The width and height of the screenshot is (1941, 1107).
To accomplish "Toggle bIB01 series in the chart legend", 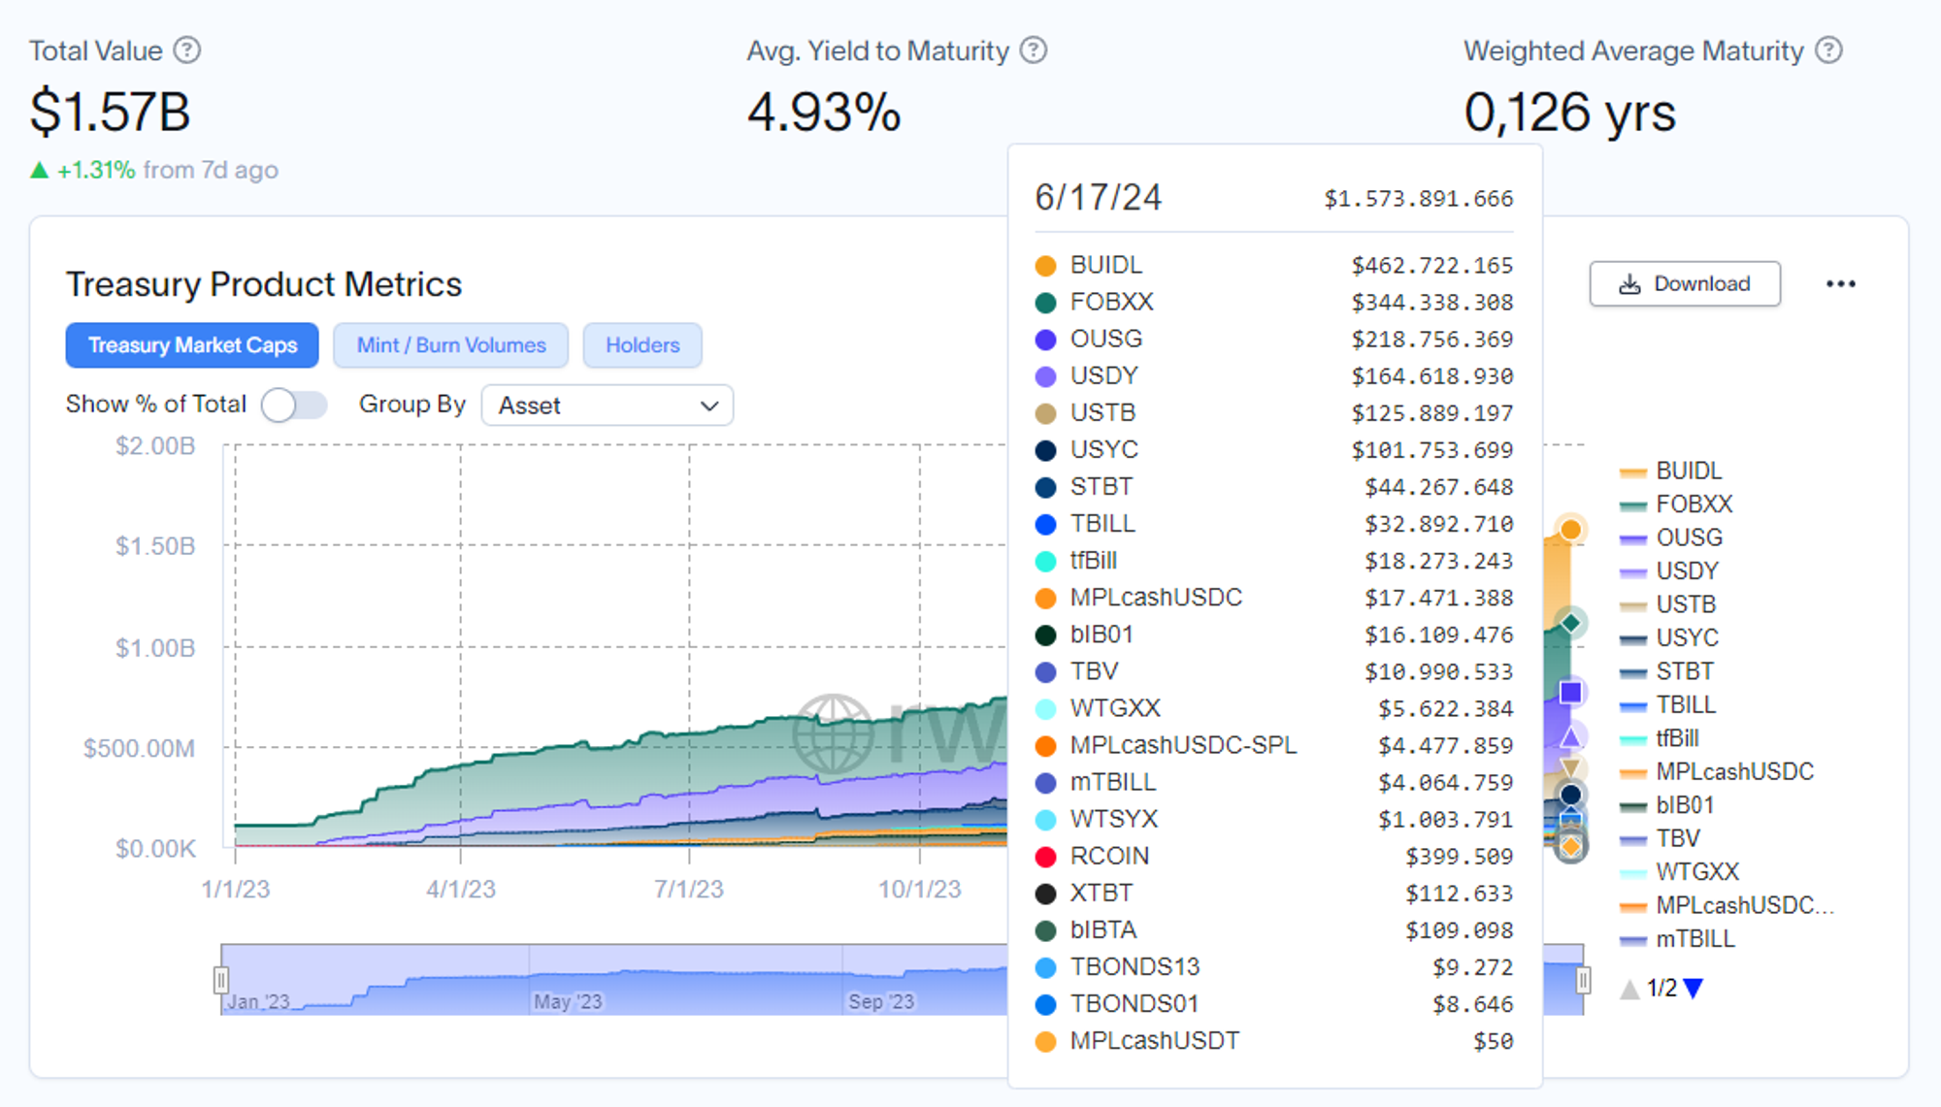I will point(1667,805).
